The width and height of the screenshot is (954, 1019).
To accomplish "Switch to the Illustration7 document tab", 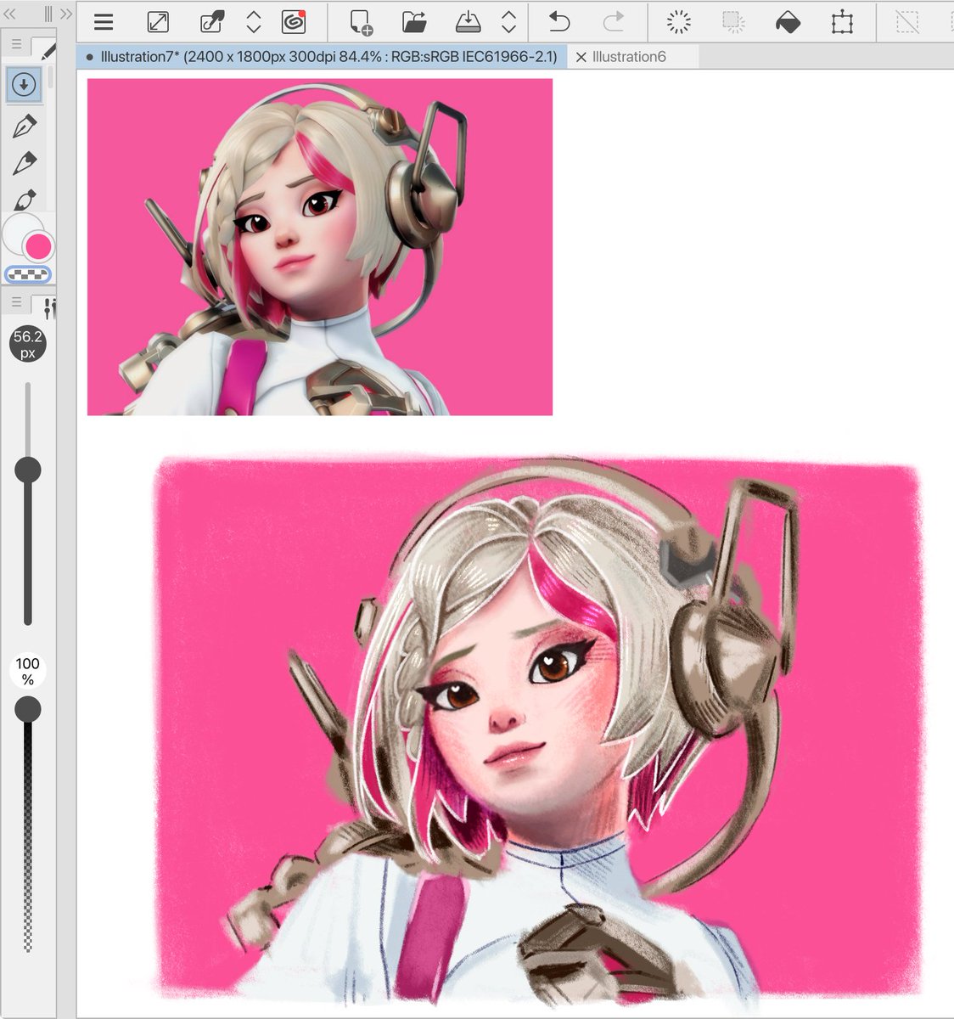I will click(x=321, y=57).
